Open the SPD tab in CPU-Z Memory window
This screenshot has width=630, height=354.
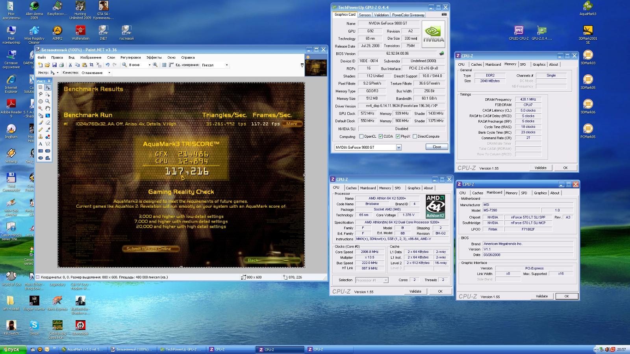pos(523,65)
